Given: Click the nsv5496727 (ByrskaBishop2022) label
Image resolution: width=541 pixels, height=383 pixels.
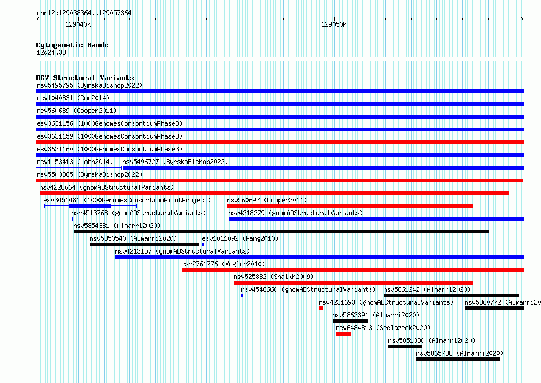Looking at the screenshot, I should [x=175, y=162].
